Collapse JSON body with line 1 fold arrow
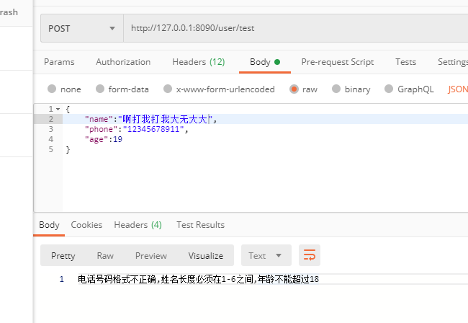468x323 pixels. pyautogui.click(x=58, y=109)
